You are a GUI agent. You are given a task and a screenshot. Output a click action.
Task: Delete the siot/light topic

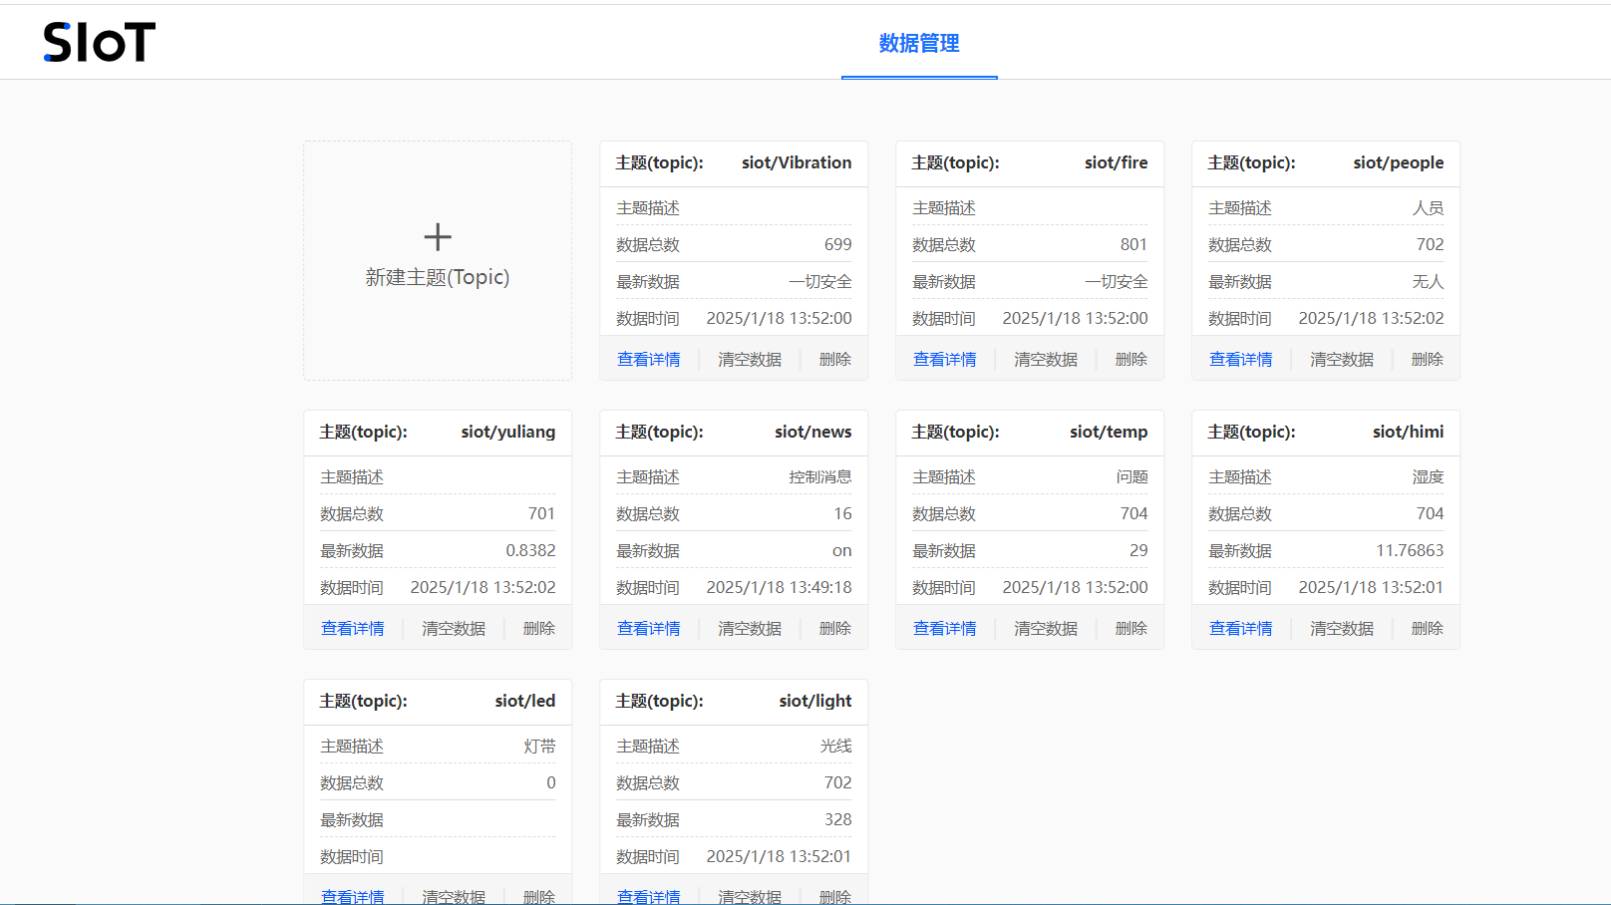[x=835, y=896]
